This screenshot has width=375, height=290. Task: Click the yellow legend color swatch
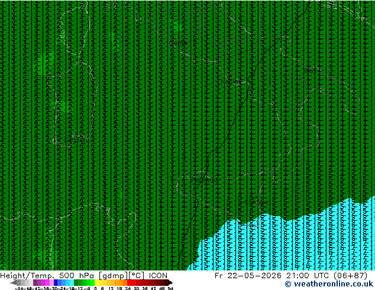[96, 282]
